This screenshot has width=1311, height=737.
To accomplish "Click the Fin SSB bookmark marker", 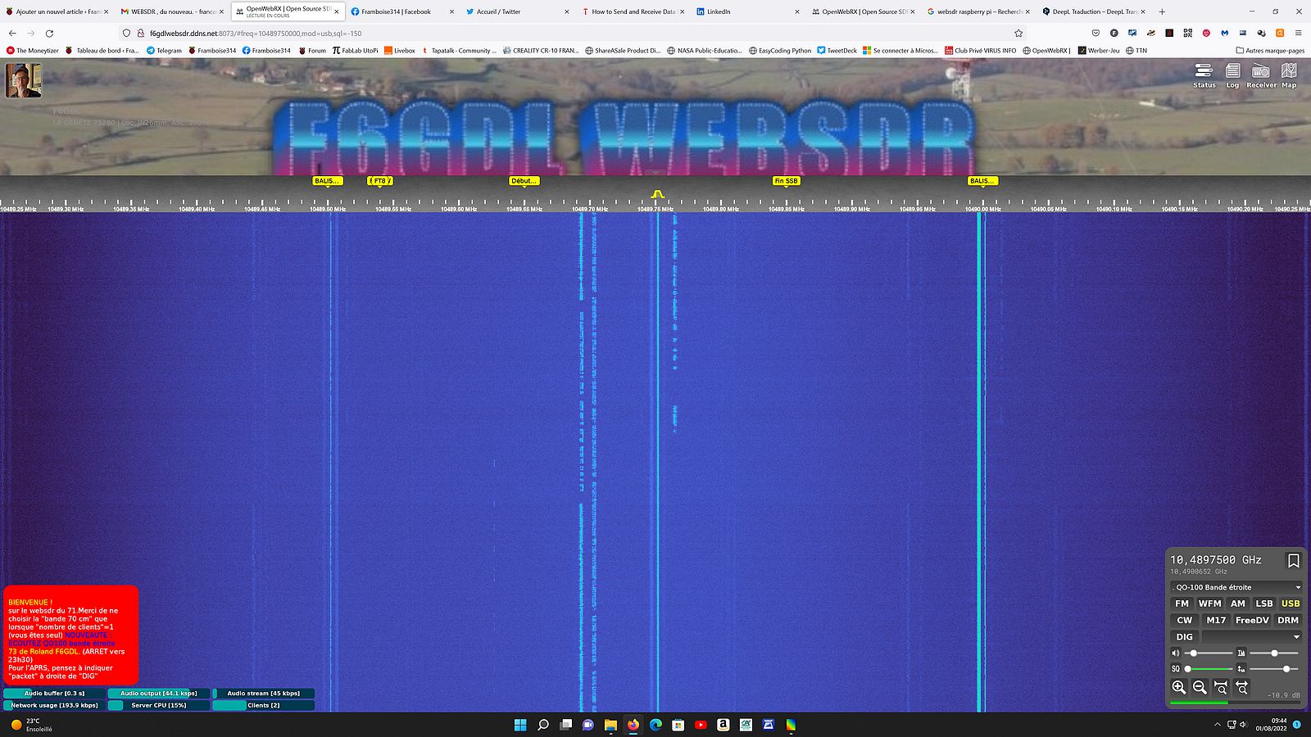I will click(786, 181).
